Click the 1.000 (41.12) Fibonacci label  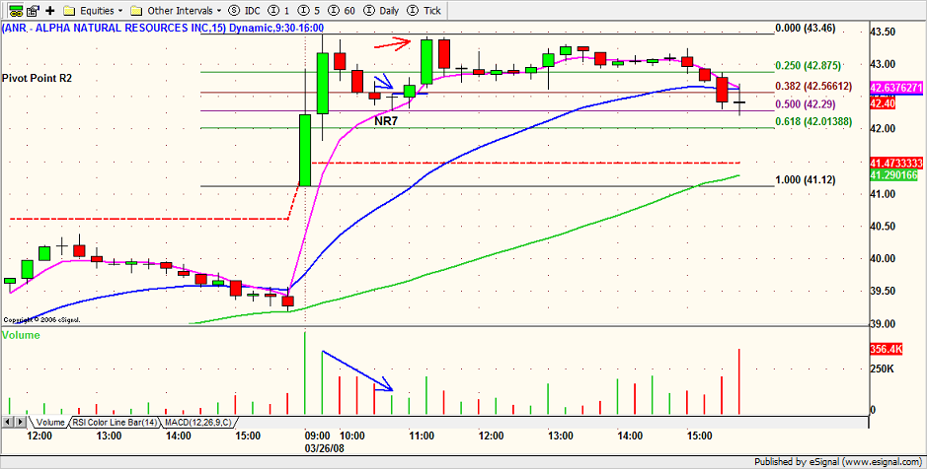click(806, 180)
